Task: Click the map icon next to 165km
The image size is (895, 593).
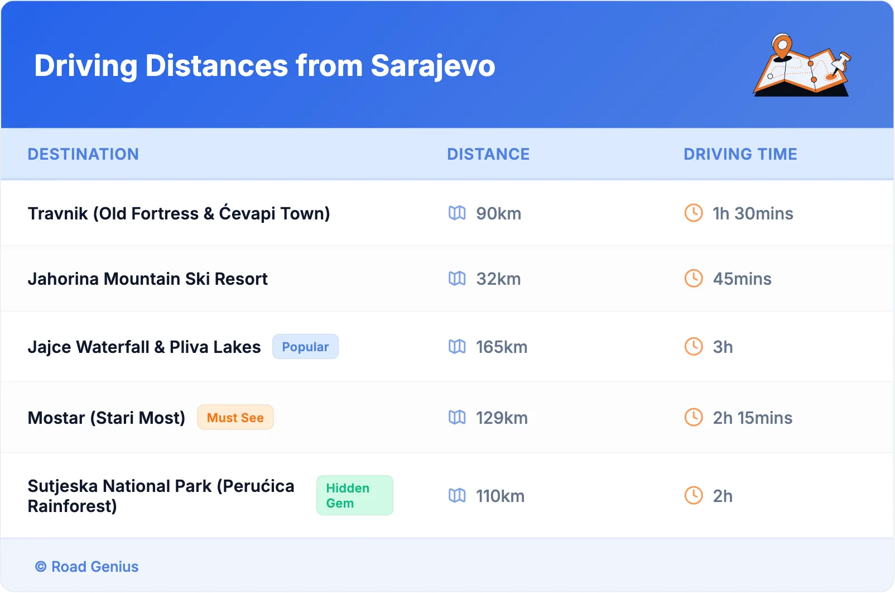Action: coord(457,347)
